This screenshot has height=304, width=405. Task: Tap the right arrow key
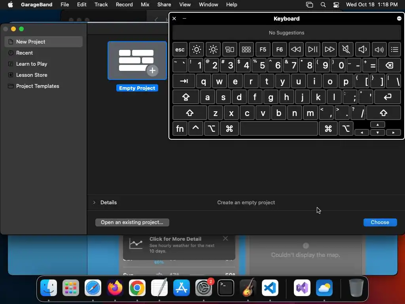(x=394, y=133)
